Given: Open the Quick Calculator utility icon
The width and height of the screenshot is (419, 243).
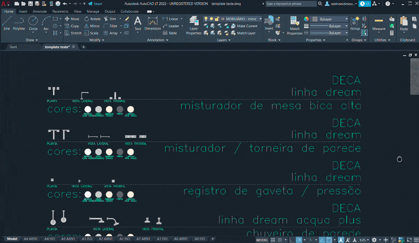Looking at the screenshot, I should tap(392, 33).
